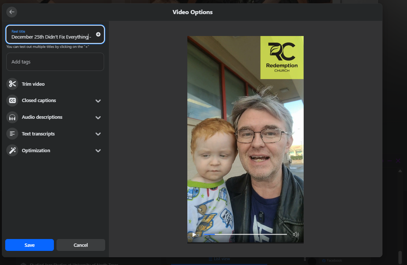Focus the Add tags field
407x265 pixels.
point(55,62)
